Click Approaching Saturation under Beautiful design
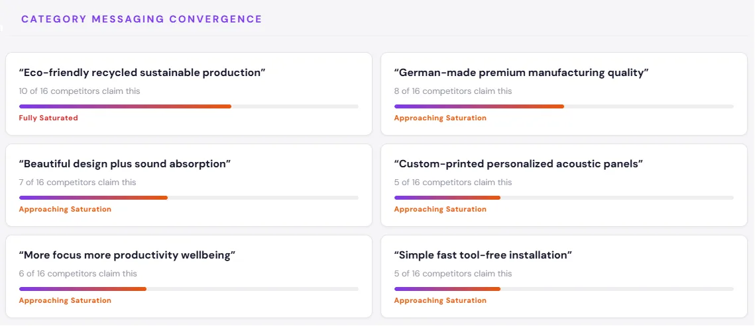 click(65, 210)
